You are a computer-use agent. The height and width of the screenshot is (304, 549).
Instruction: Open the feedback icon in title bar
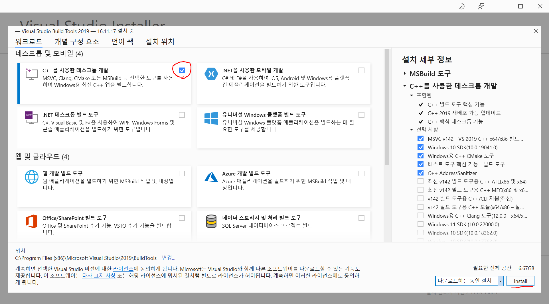click(481, 6)
